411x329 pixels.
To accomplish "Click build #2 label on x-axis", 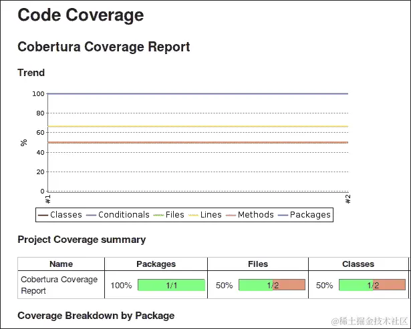I will pos(348,199).
